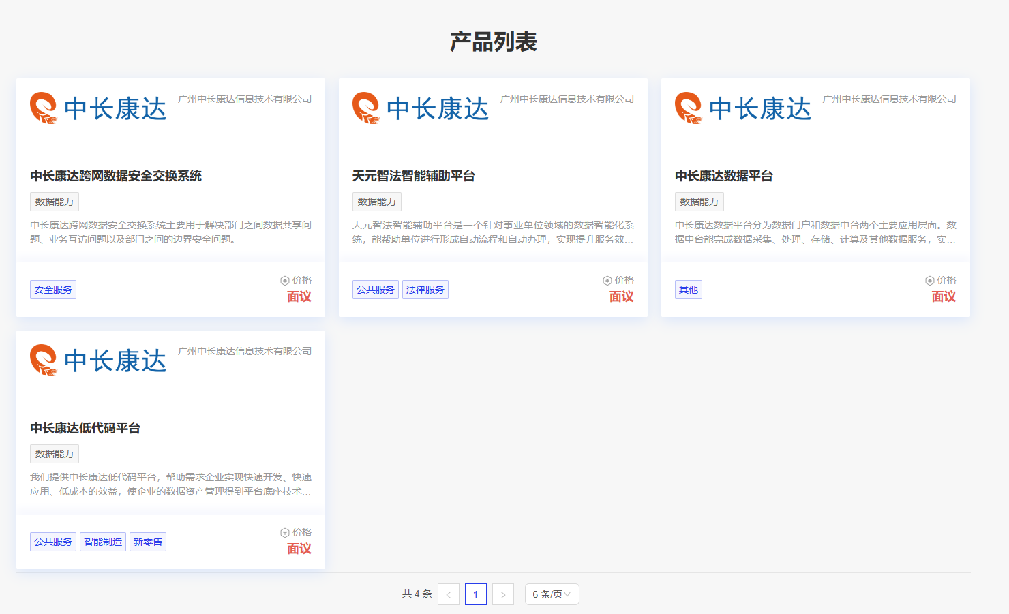Click the 安全服务 tag
The height and width of the screenshot is (614, 1009).
53,290
